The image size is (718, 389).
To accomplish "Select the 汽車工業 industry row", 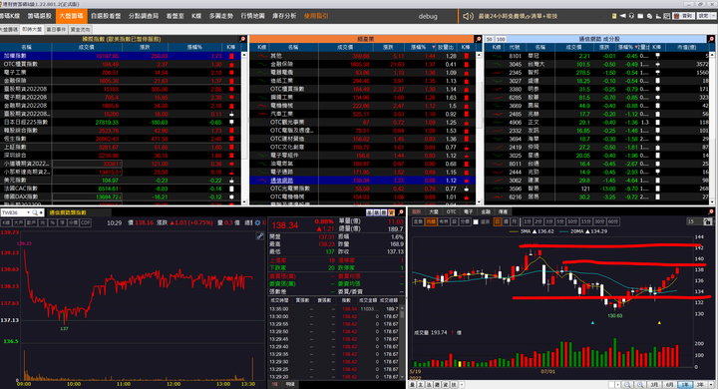I will coord(362,114).
